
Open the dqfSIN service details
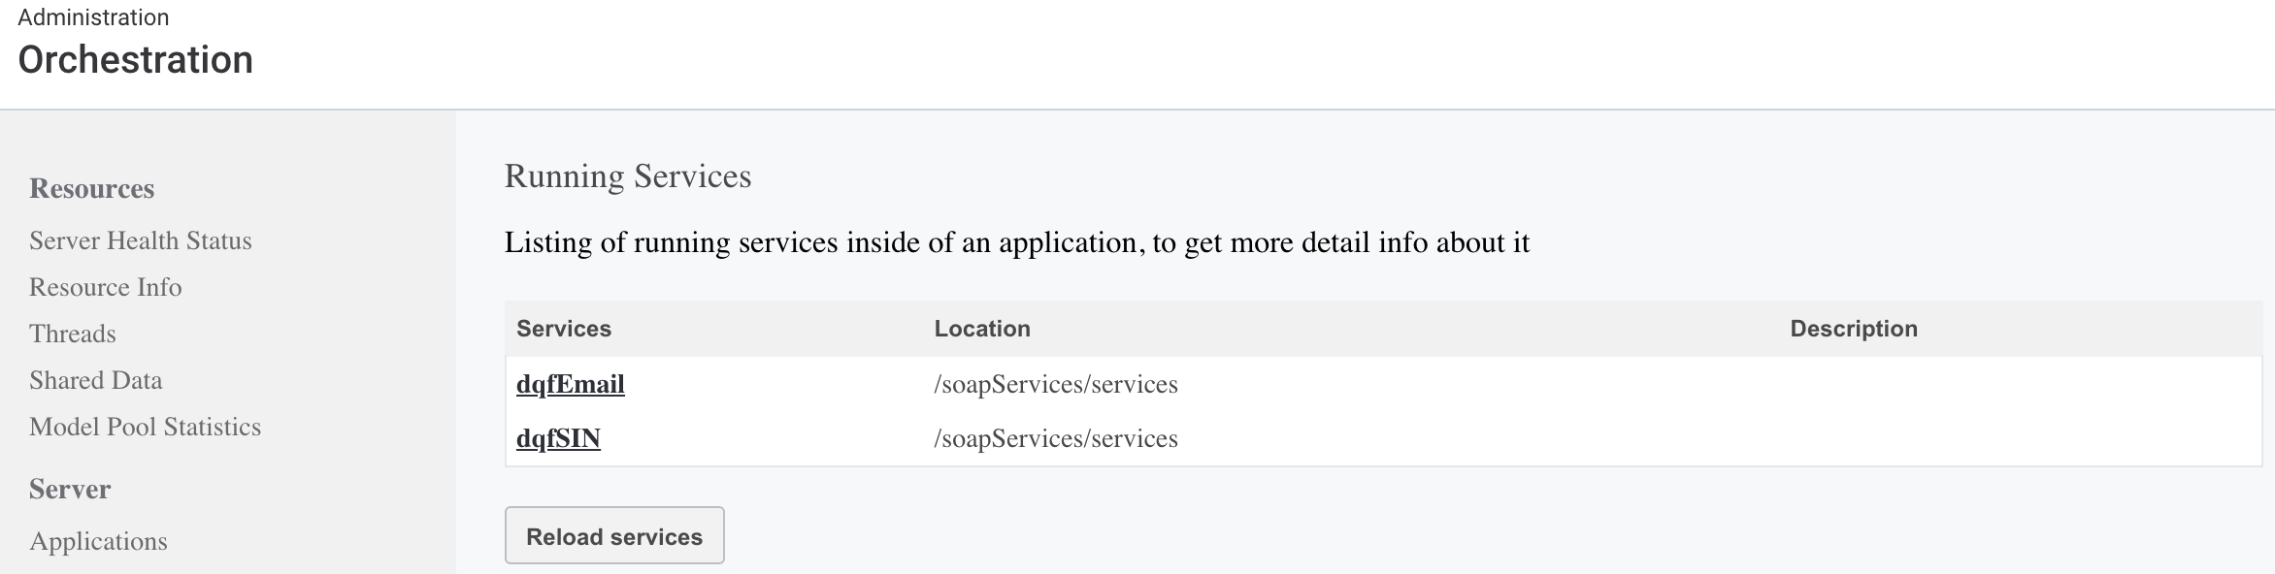(557, 438)
